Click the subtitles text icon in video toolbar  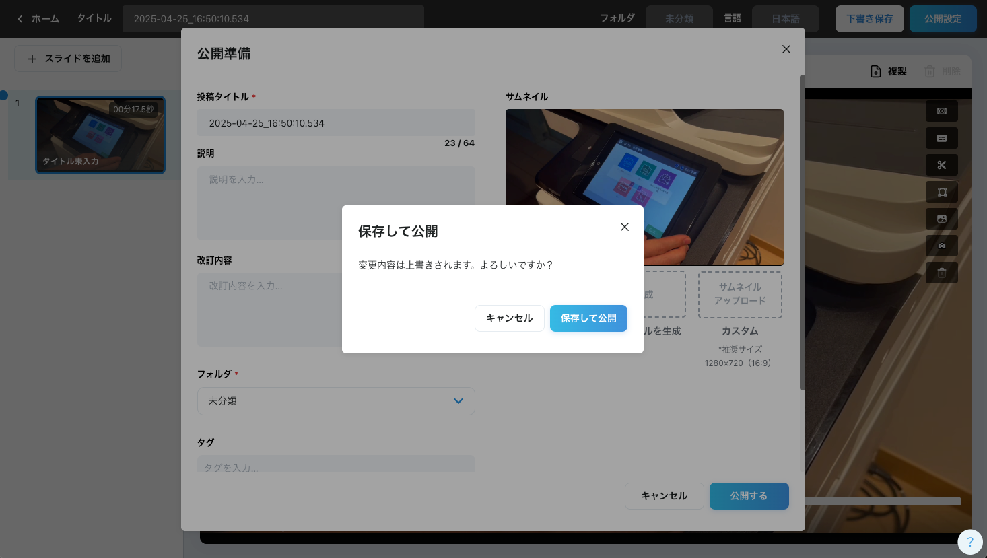pyautogui.click(x=942, y=138)
